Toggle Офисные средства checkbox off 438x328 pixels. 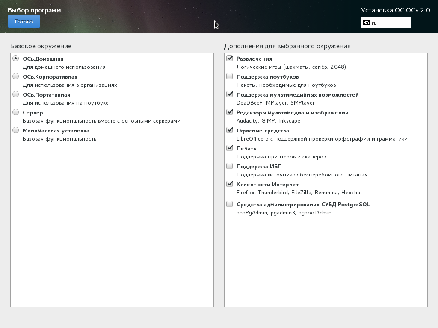click(x=230, y=130)
